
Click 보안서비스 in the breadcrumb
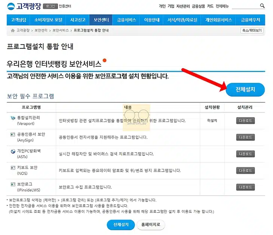click(61, 30)
